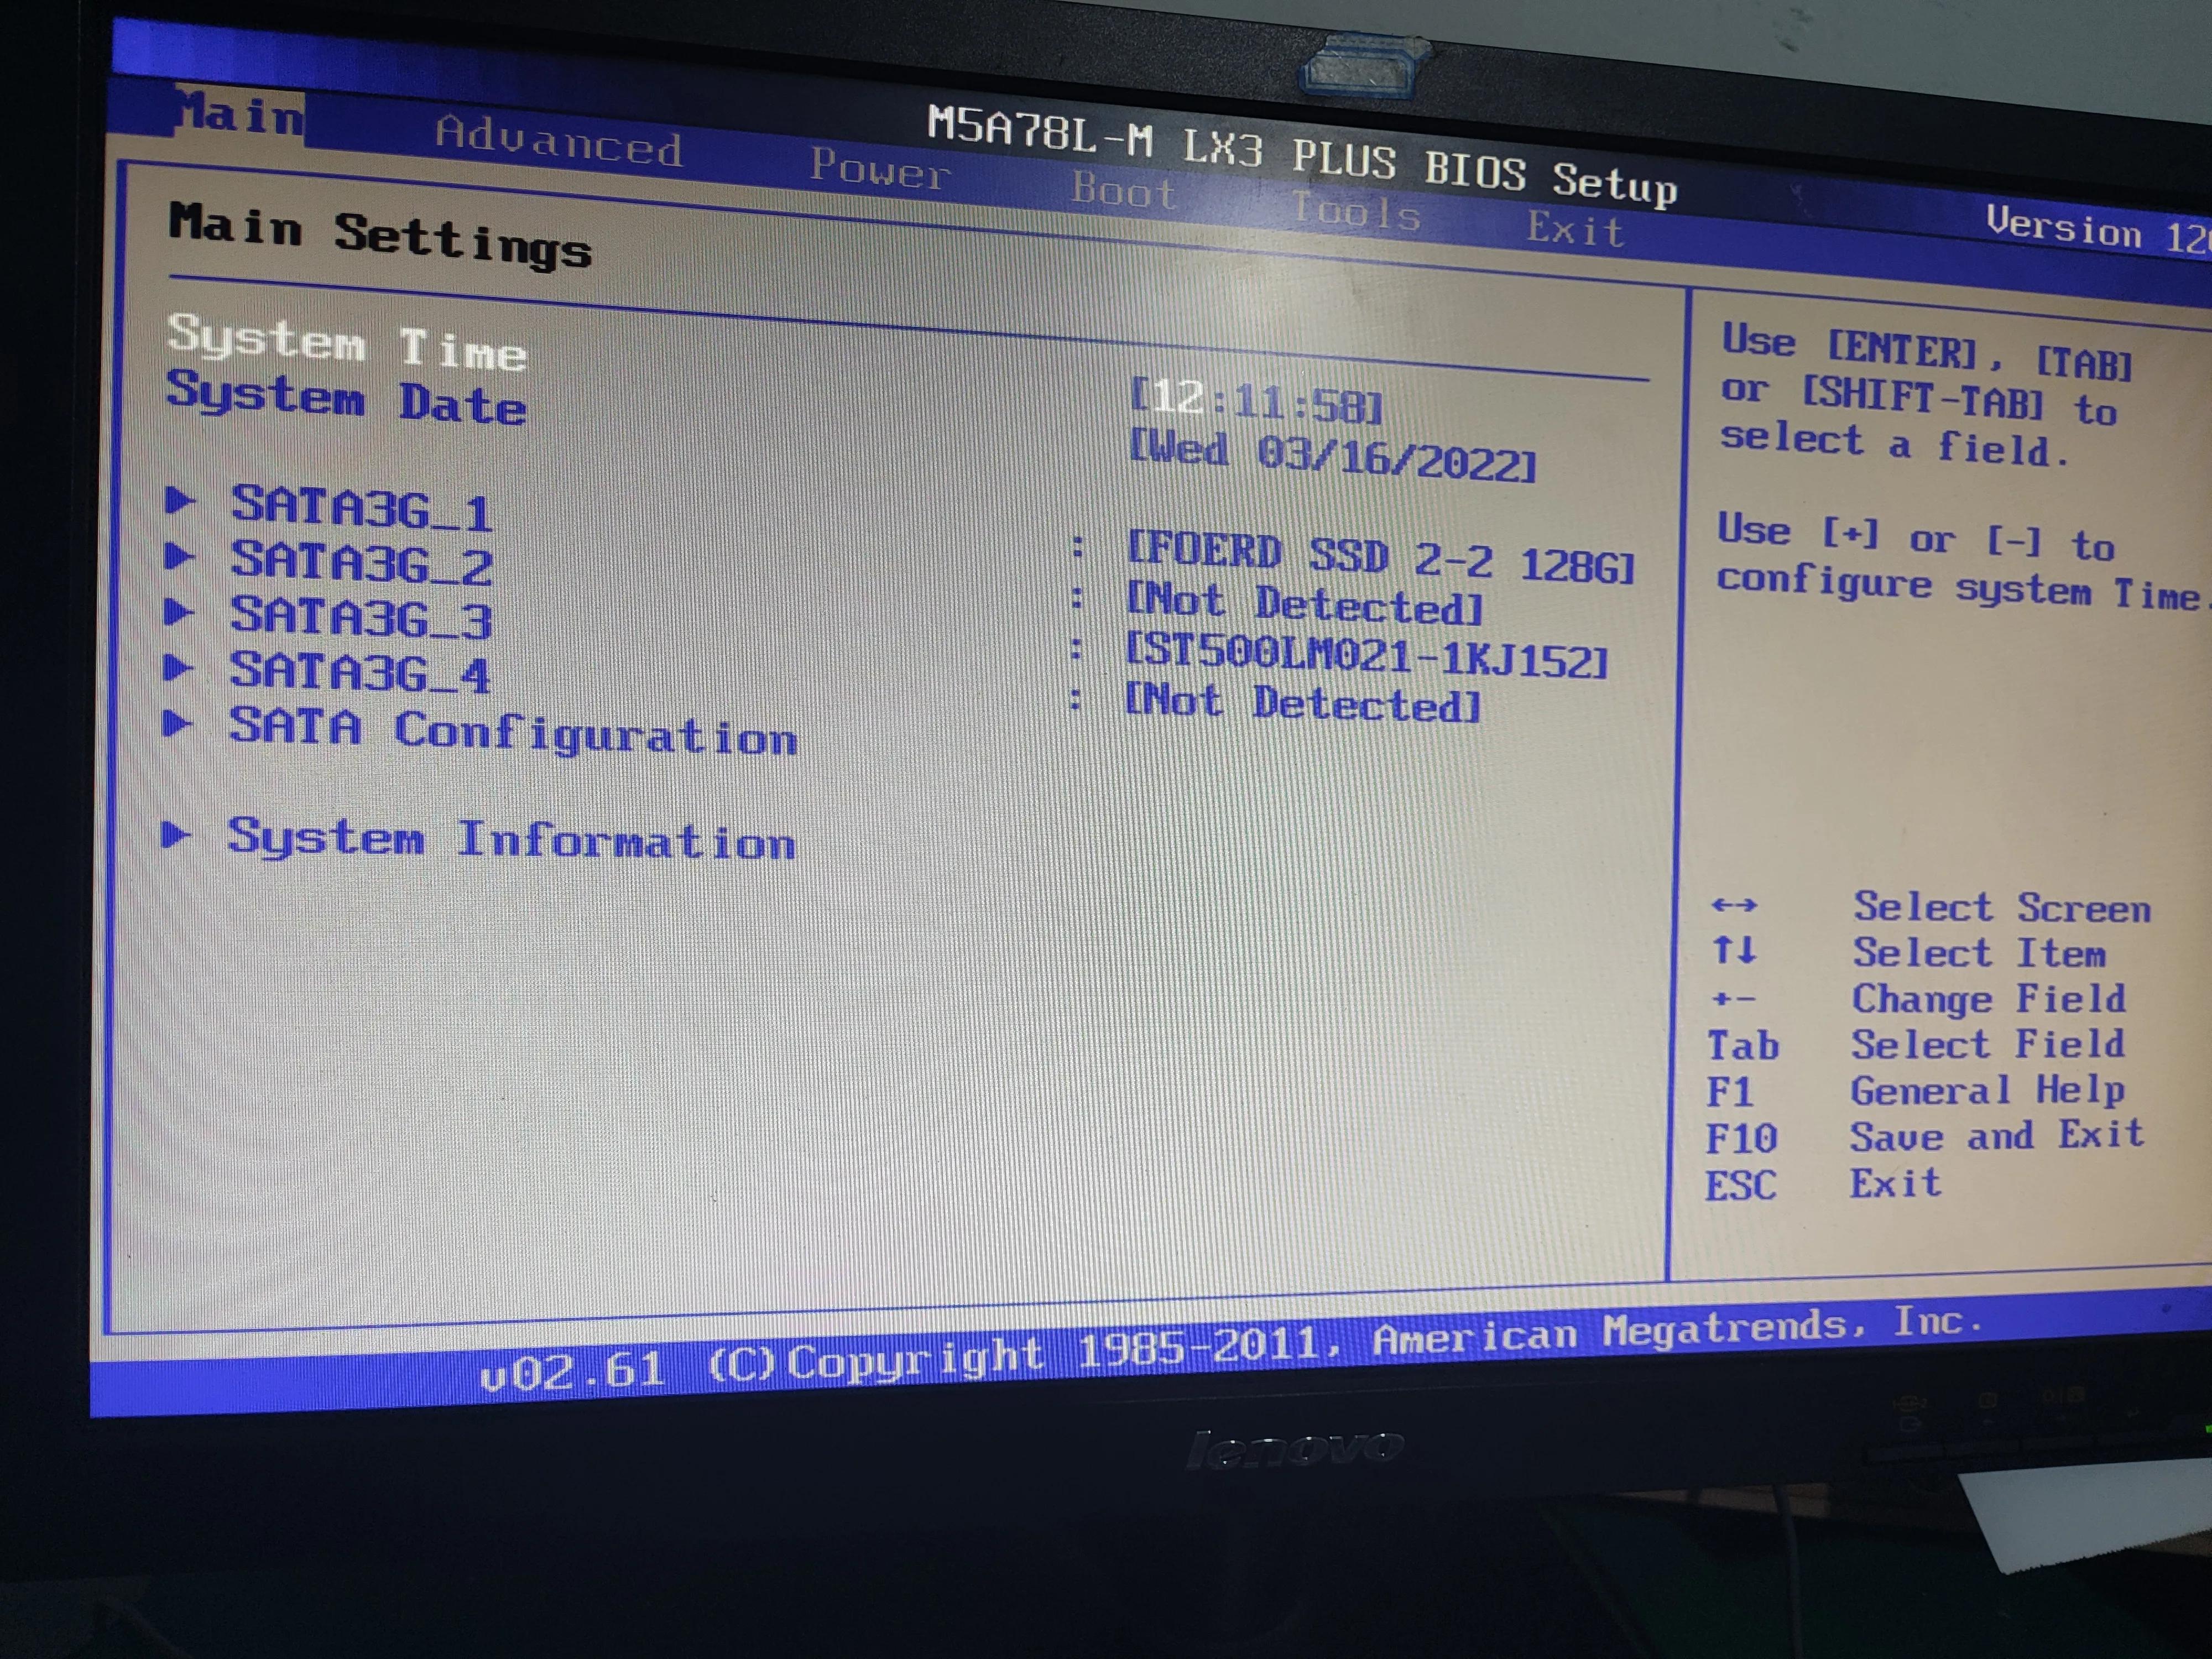Click the up-down arrows key icon
This screenshot has width=2212, height=1659.
pyautogui.click(x=1734, y=949)
